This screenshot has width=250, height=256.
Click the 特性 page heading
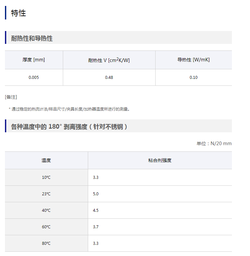point(18,13)
